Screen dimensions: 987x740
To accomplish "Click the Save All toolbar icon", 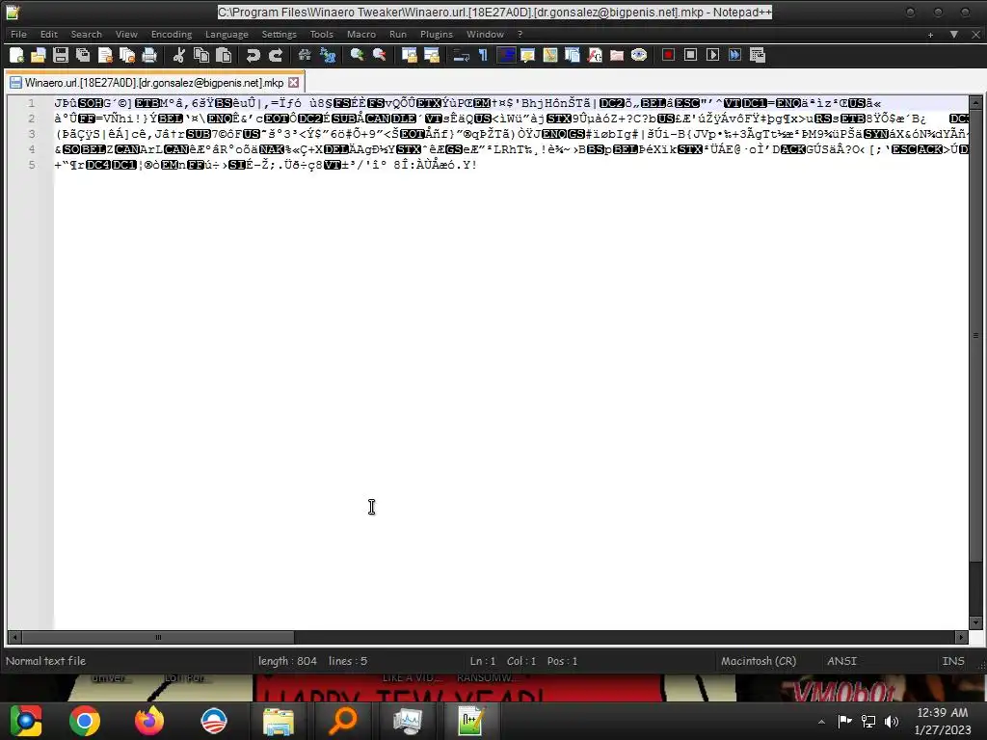I will [83, 55].
